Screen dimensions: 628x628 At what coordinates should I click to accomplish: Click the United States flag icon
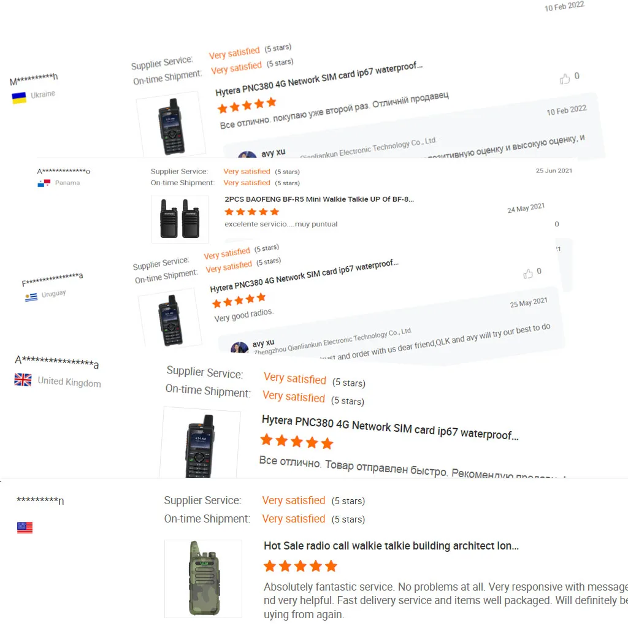point(25,527)
